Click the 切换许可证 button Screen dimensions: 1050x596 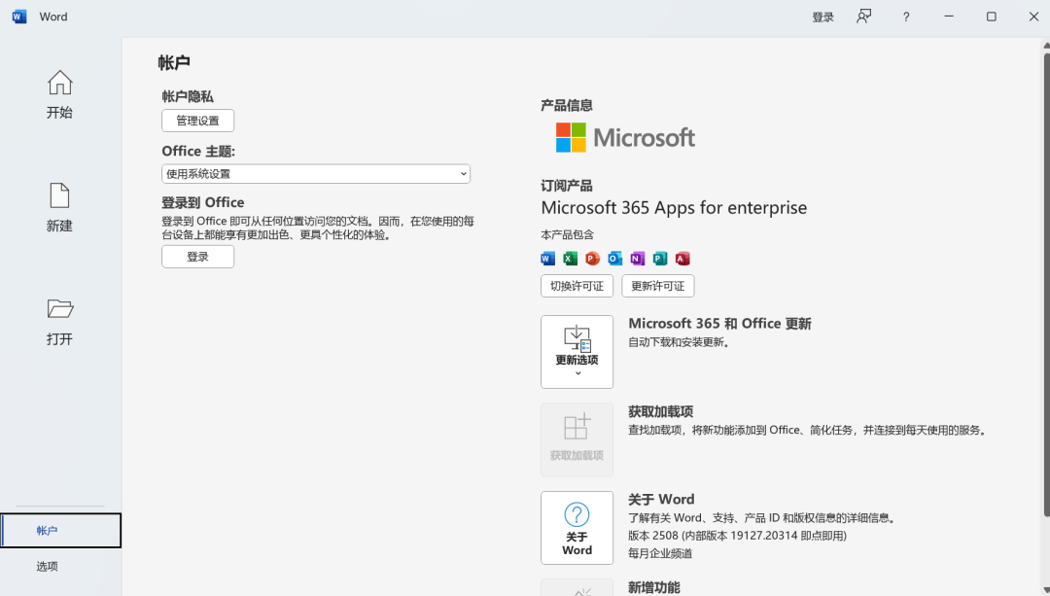click(x=577, y=286)
